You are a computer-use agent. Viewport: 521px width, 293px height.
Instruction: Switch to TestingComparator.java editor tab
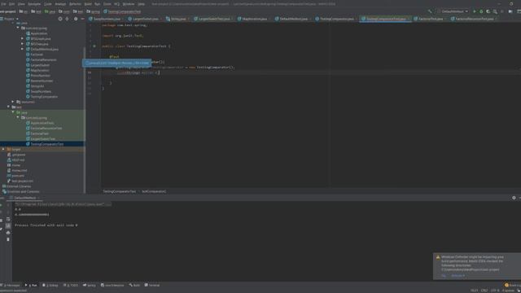pos(336,19)
